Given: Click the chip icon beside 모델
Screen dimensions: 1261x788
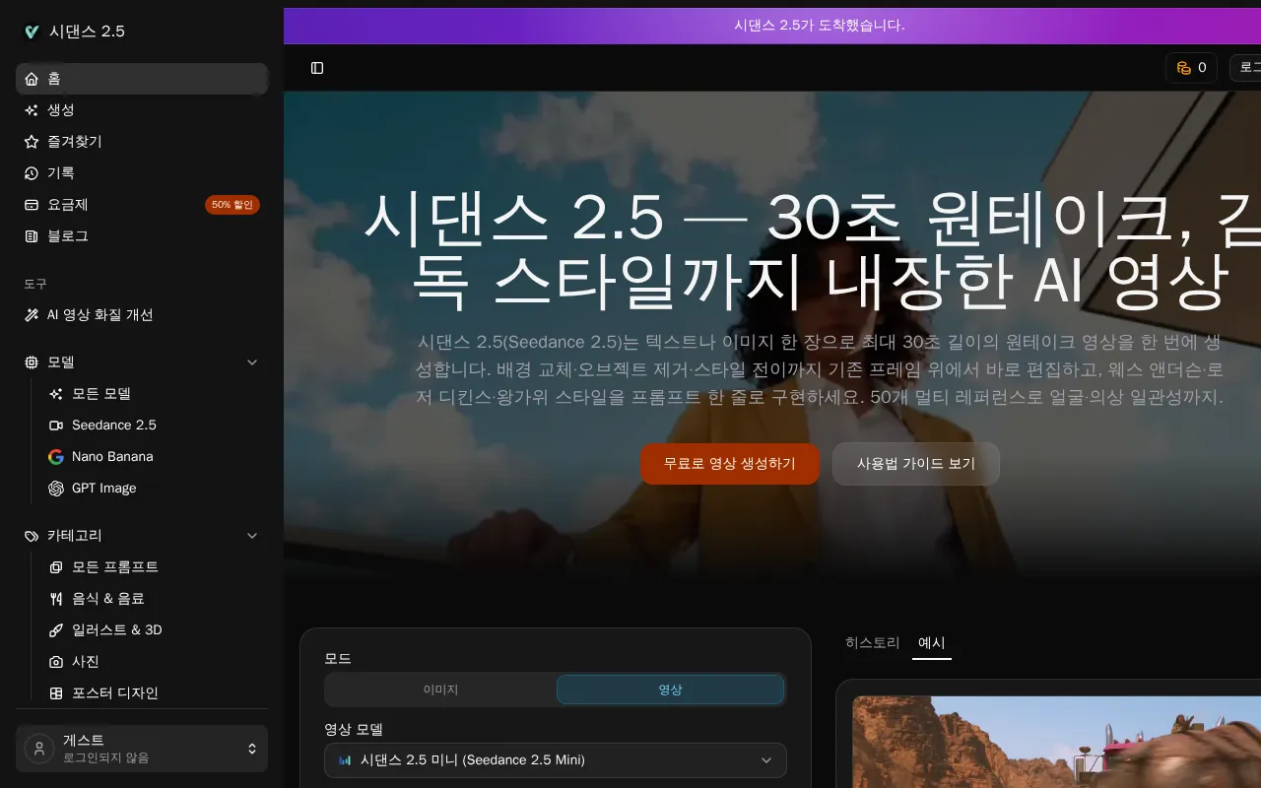Looking at the screenshot, I should click(32, 362).
